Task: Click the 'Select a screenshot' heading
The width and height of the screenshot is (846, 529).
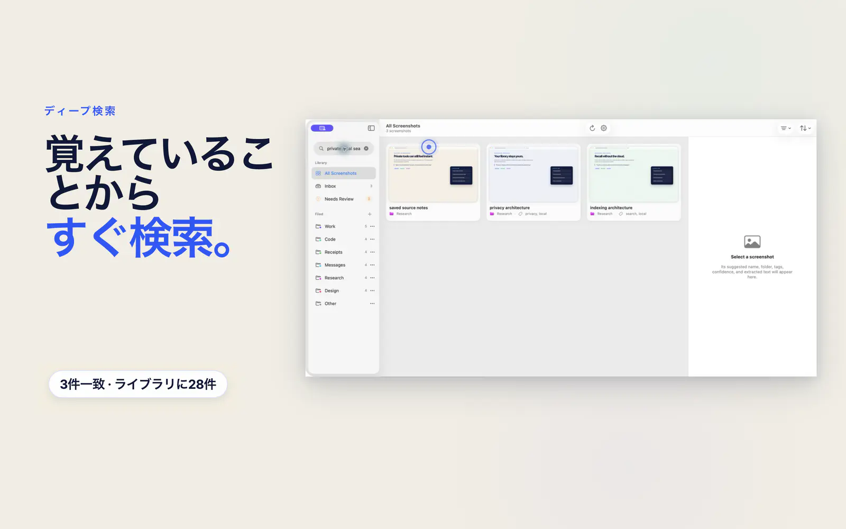Action: [752, 257]
